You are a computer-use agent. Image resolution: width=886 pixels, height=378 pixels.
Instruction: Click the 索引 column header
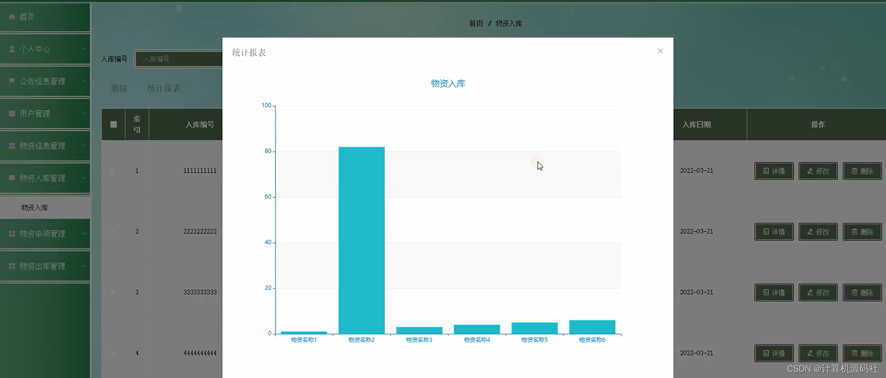point(137,124)
